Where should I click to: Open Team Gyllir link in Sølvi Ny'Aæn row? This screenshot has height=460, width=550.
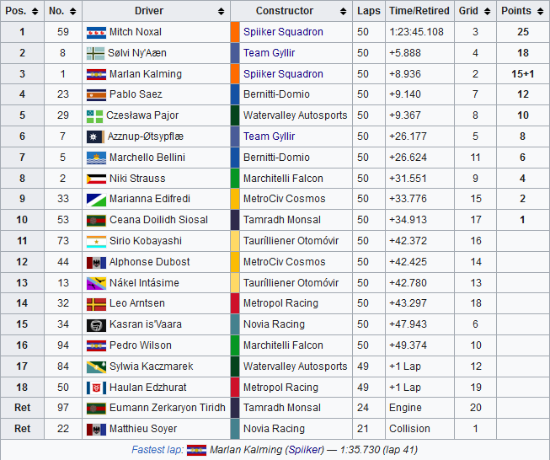coord(269,53)
